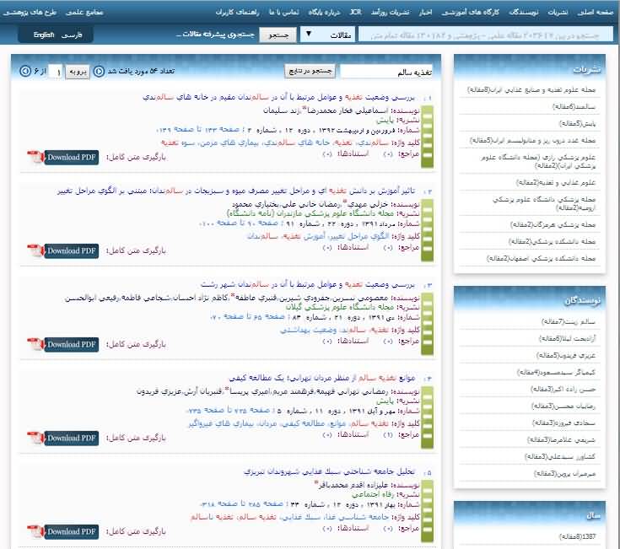Open first result title about خانه های سالمندی

[x=278, y=97]
